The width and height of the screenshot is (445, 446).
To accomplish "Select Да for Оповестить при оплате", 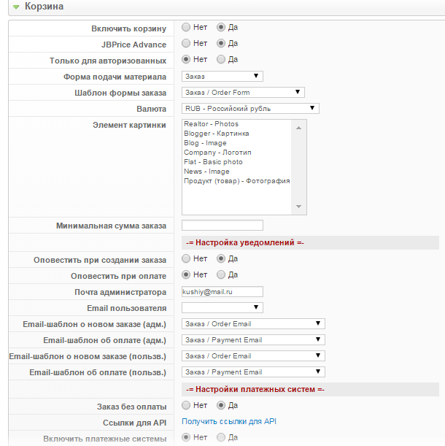I will pyautogui.click(x=222, y=275).
